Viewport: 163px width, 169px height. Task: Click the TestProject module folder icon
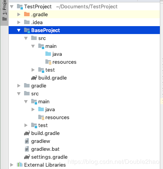click(x=20, y=7)
